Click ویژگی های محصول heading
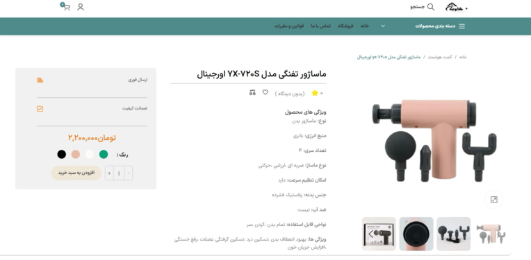The width and height of the screenshot is (531, 260). [305, 112]
